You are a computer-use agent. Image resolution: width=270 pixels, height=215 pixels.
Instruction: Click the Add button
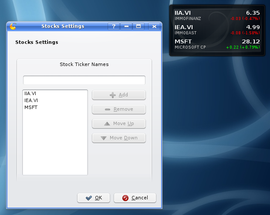(119, 95)
